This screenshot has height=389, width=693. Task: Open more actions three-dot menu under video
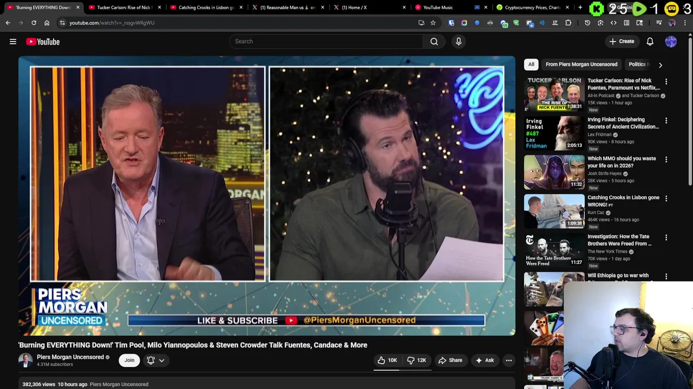click(509, 360)
